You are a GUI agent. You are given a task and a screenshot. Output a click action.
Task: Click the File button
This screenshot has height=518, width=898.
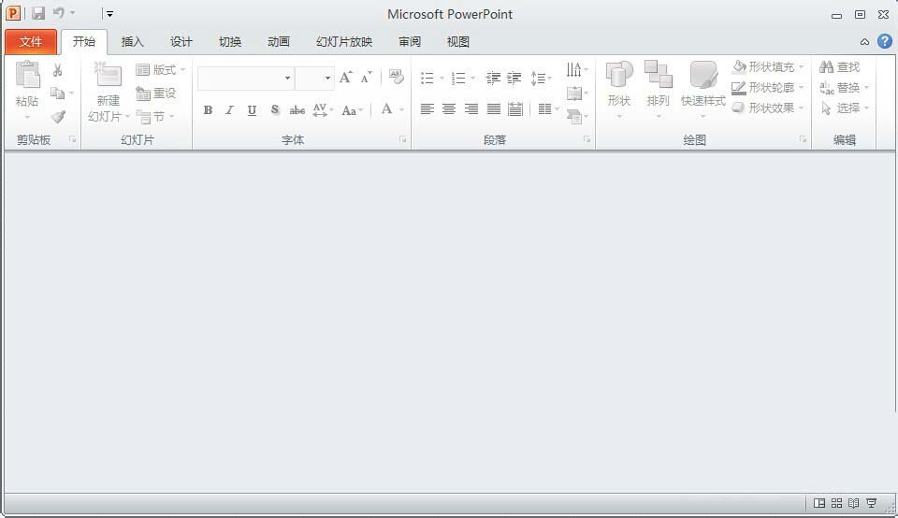(x=31, y=42)
